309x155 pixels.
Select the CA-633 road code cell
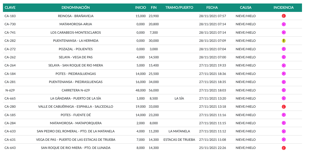10,131
